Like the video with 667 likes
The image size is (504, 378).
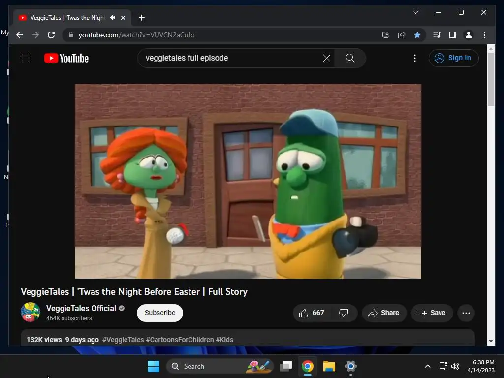point(312,313)
